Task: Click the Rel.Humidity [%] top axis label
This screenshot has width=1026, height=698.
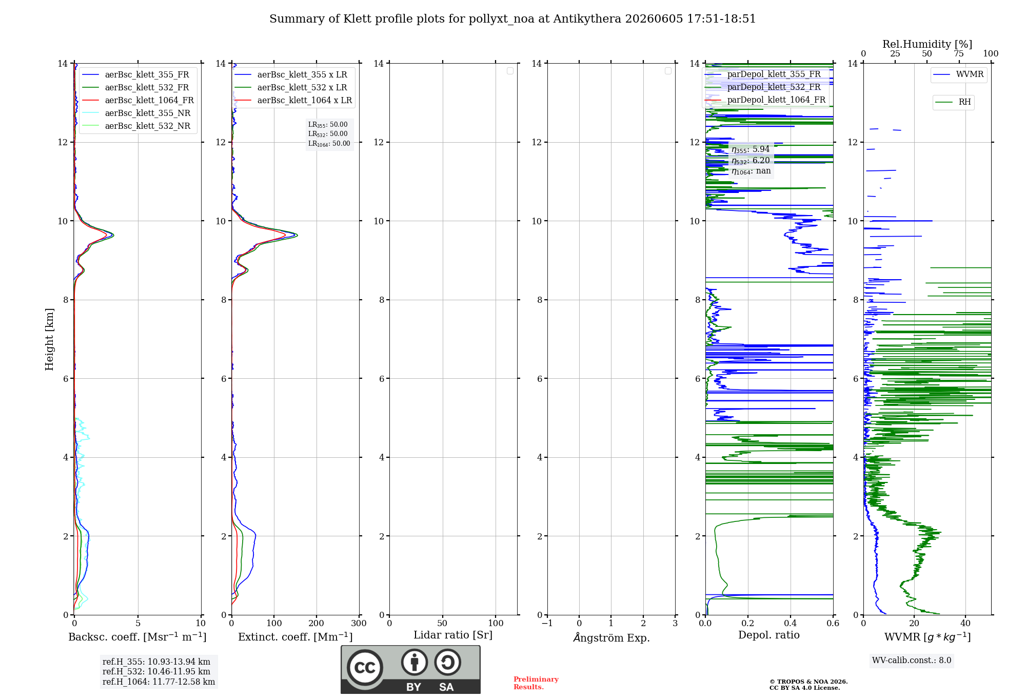Action: (928, 45)
